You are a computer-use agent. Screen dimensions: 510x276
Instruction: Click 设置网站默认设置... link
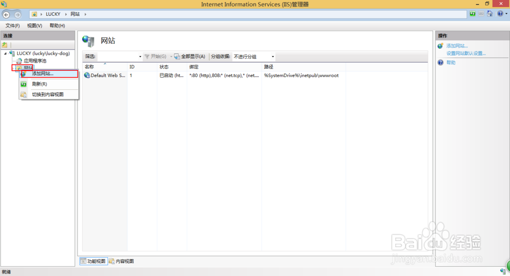tap(466, 54)
